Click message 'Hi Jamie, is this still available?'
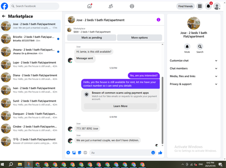This screenshot has height=168, width=226. (94, 51)
